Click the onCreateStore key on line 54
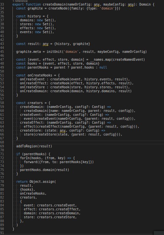 pyautogui.click(x=32, y=87)
